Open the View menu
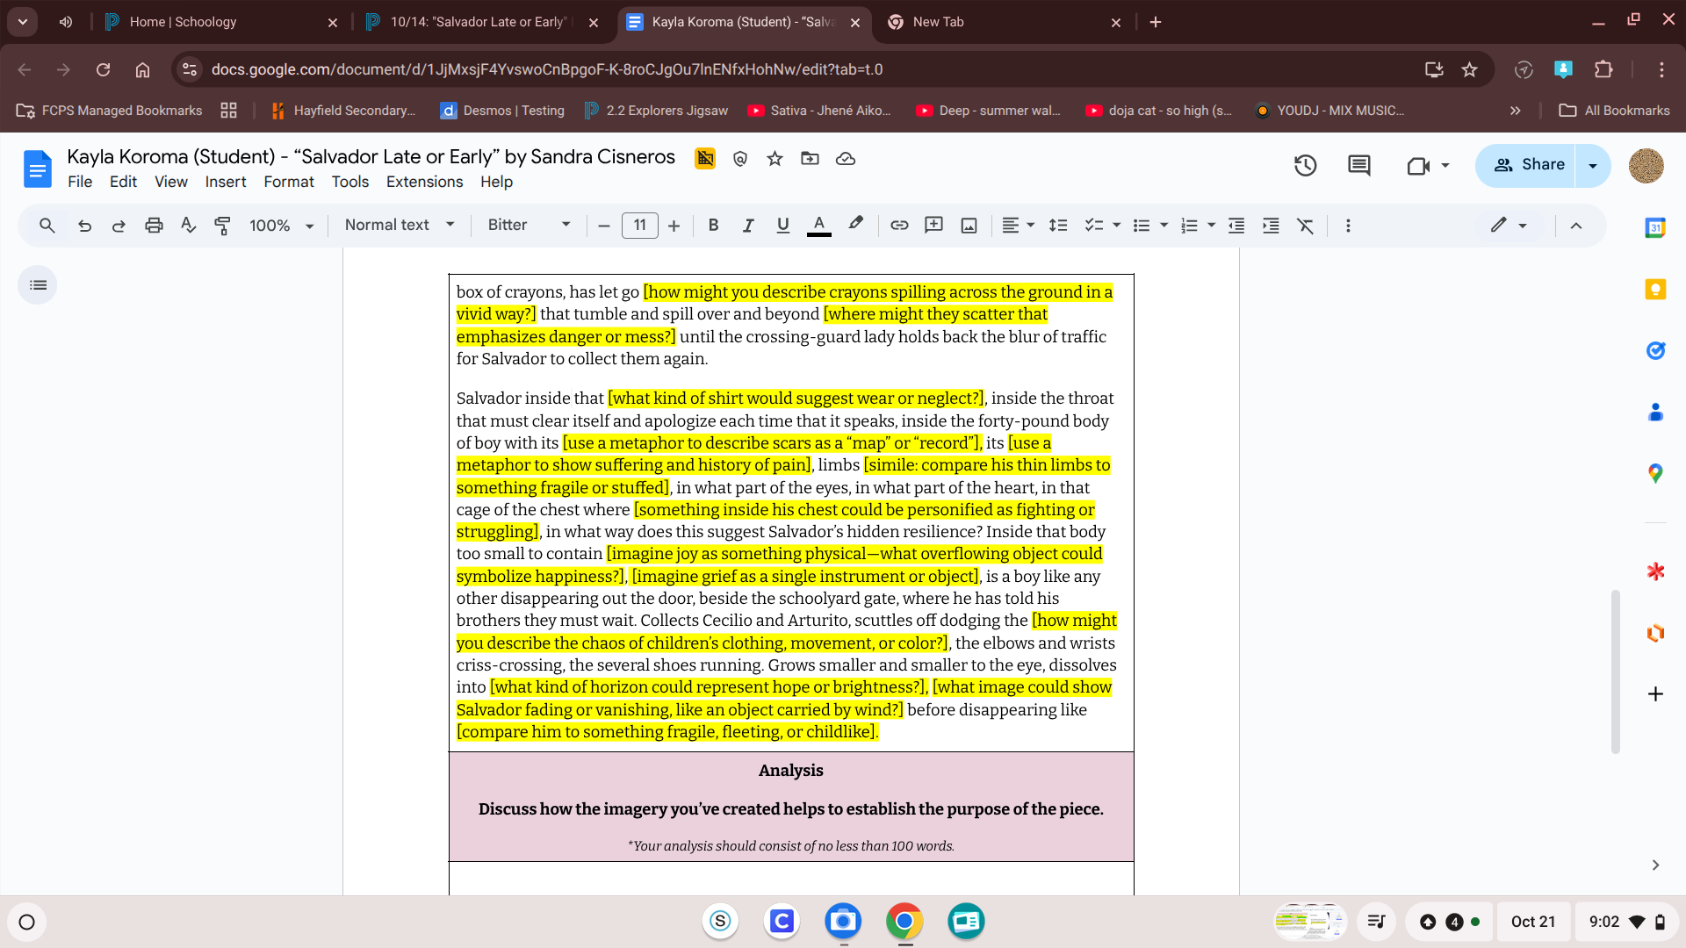Viewport: 1686px width, 948px height. [x=170, y=182]
